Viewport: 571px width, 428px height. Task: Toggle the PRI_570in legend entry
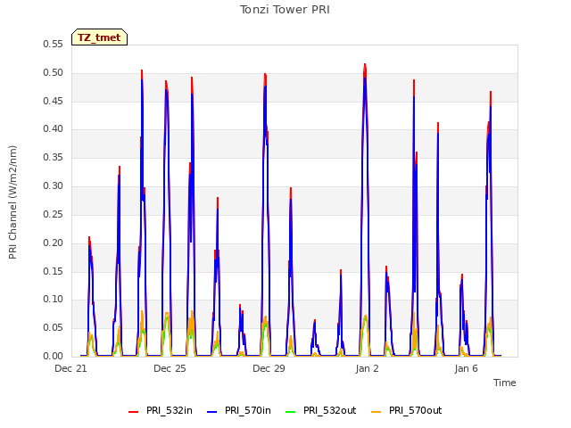[239, 410]
